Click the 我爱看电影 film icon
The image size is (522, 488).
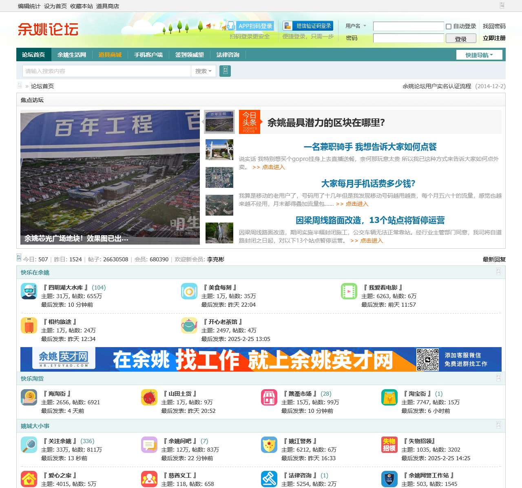[x=349, y=291]
